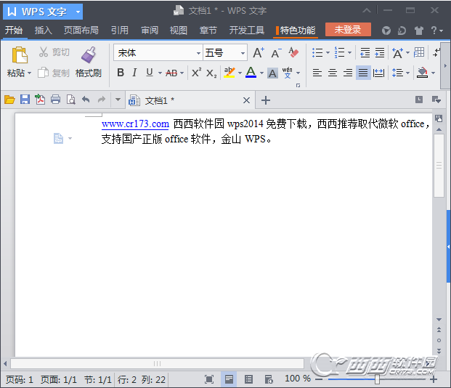The image size is (451, 388).
Task: Align text left
Action: point(317,73)
